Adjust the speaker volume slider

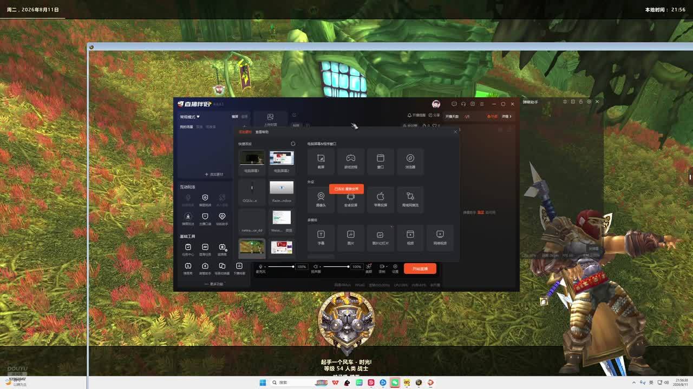[x=336, y=267]
